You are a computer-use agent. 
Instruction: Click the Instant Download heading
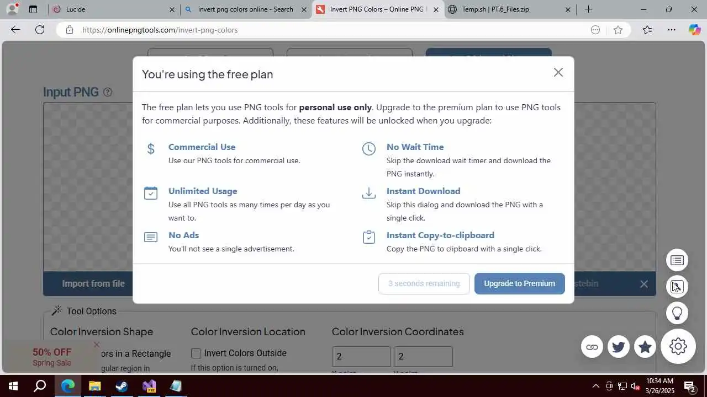[423, 191]
